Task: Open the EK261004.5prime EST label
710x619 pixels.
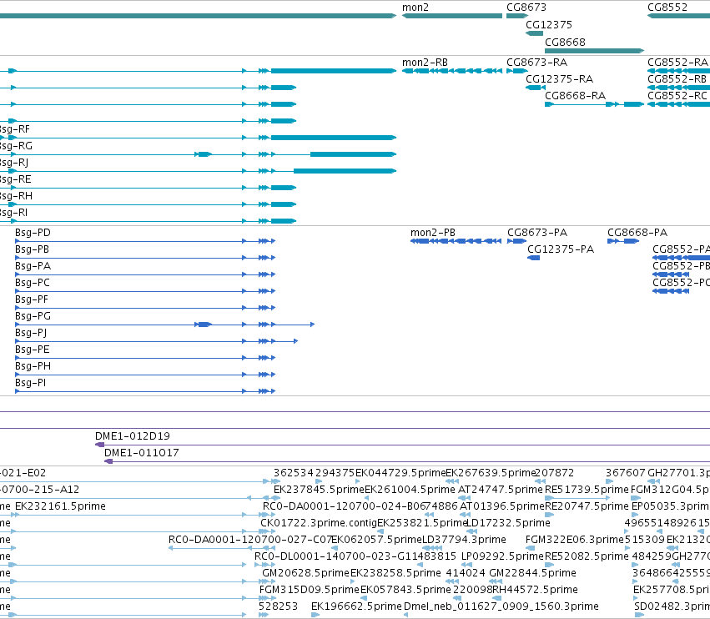Action: tap(410, 490)
